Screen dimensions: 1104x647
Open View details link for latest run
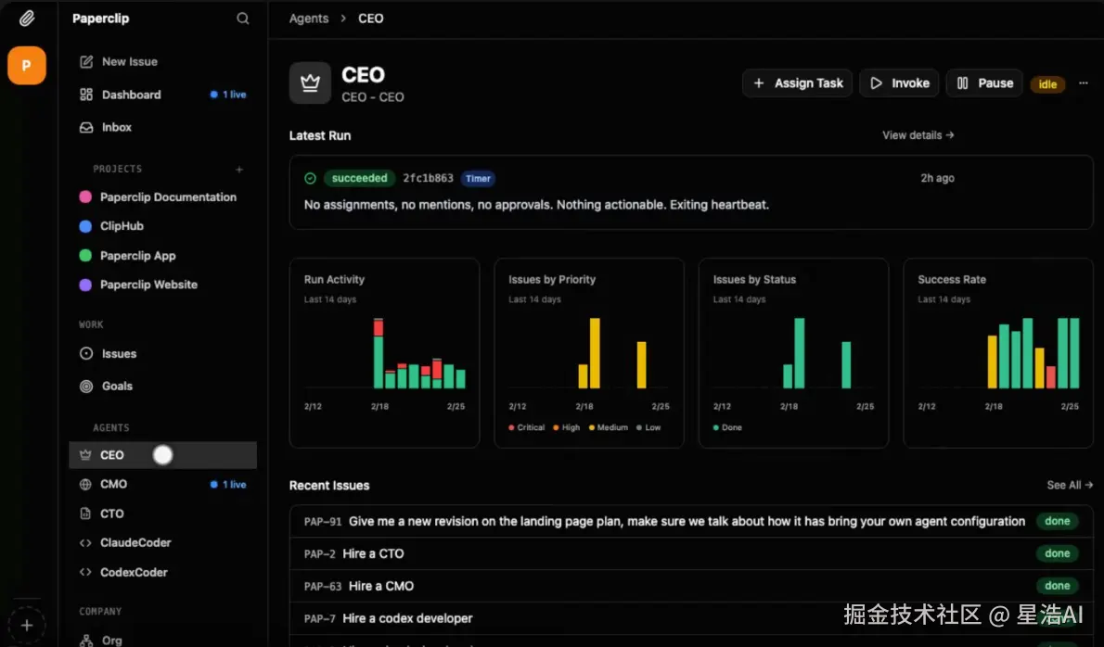point(918,135)
